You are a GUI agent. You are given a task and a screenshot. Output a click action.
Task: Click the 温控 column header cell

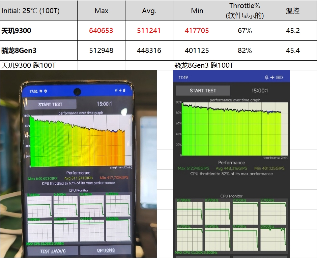[x=293, y=11]
